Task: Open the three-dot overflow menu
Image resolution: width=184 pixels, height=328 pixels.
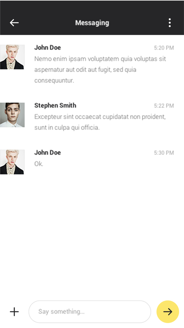Action: 170,23
